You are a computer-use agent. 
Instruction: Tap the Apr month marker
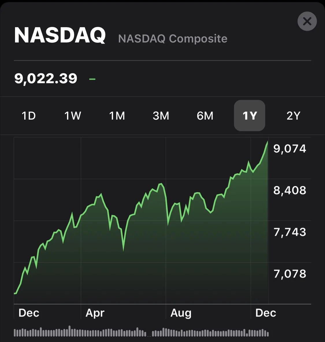(95, 313)
